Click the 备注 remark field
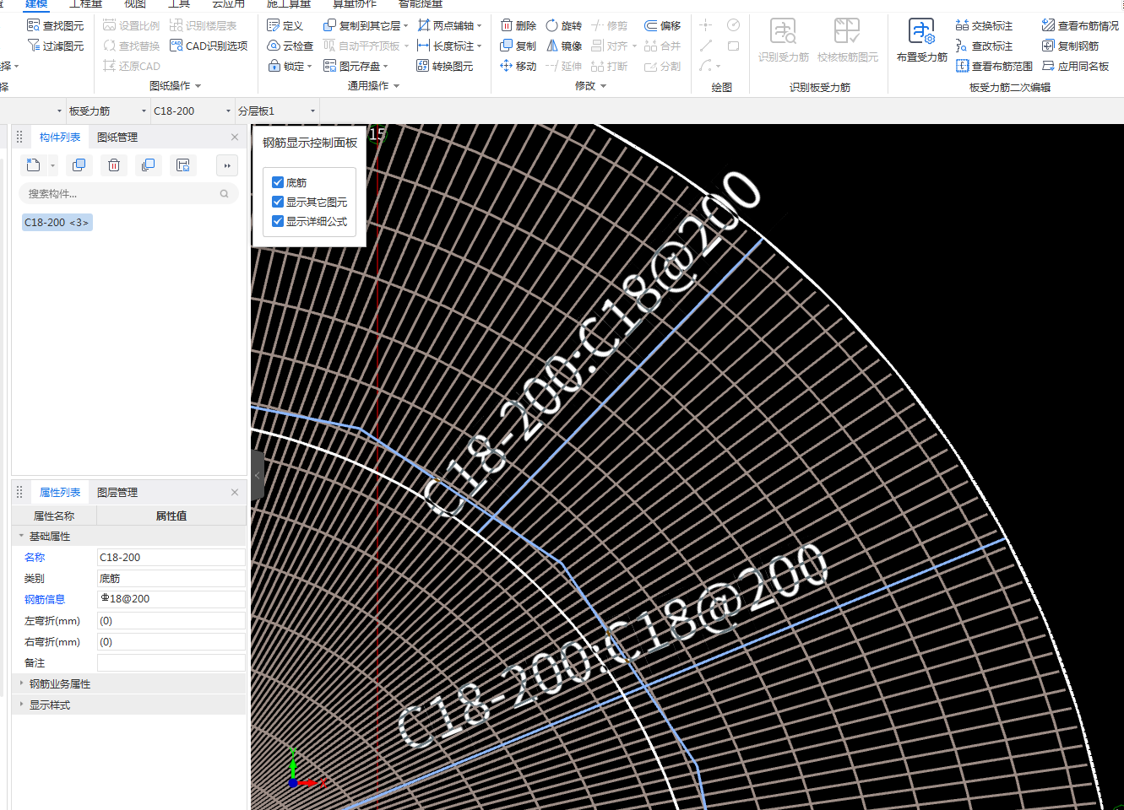 [x=171, y=662]
